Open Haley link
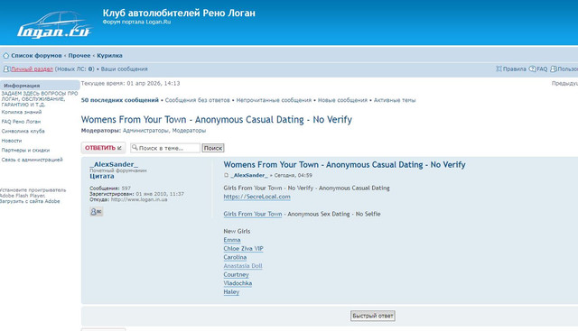The image size is (578, 331). 231,291
